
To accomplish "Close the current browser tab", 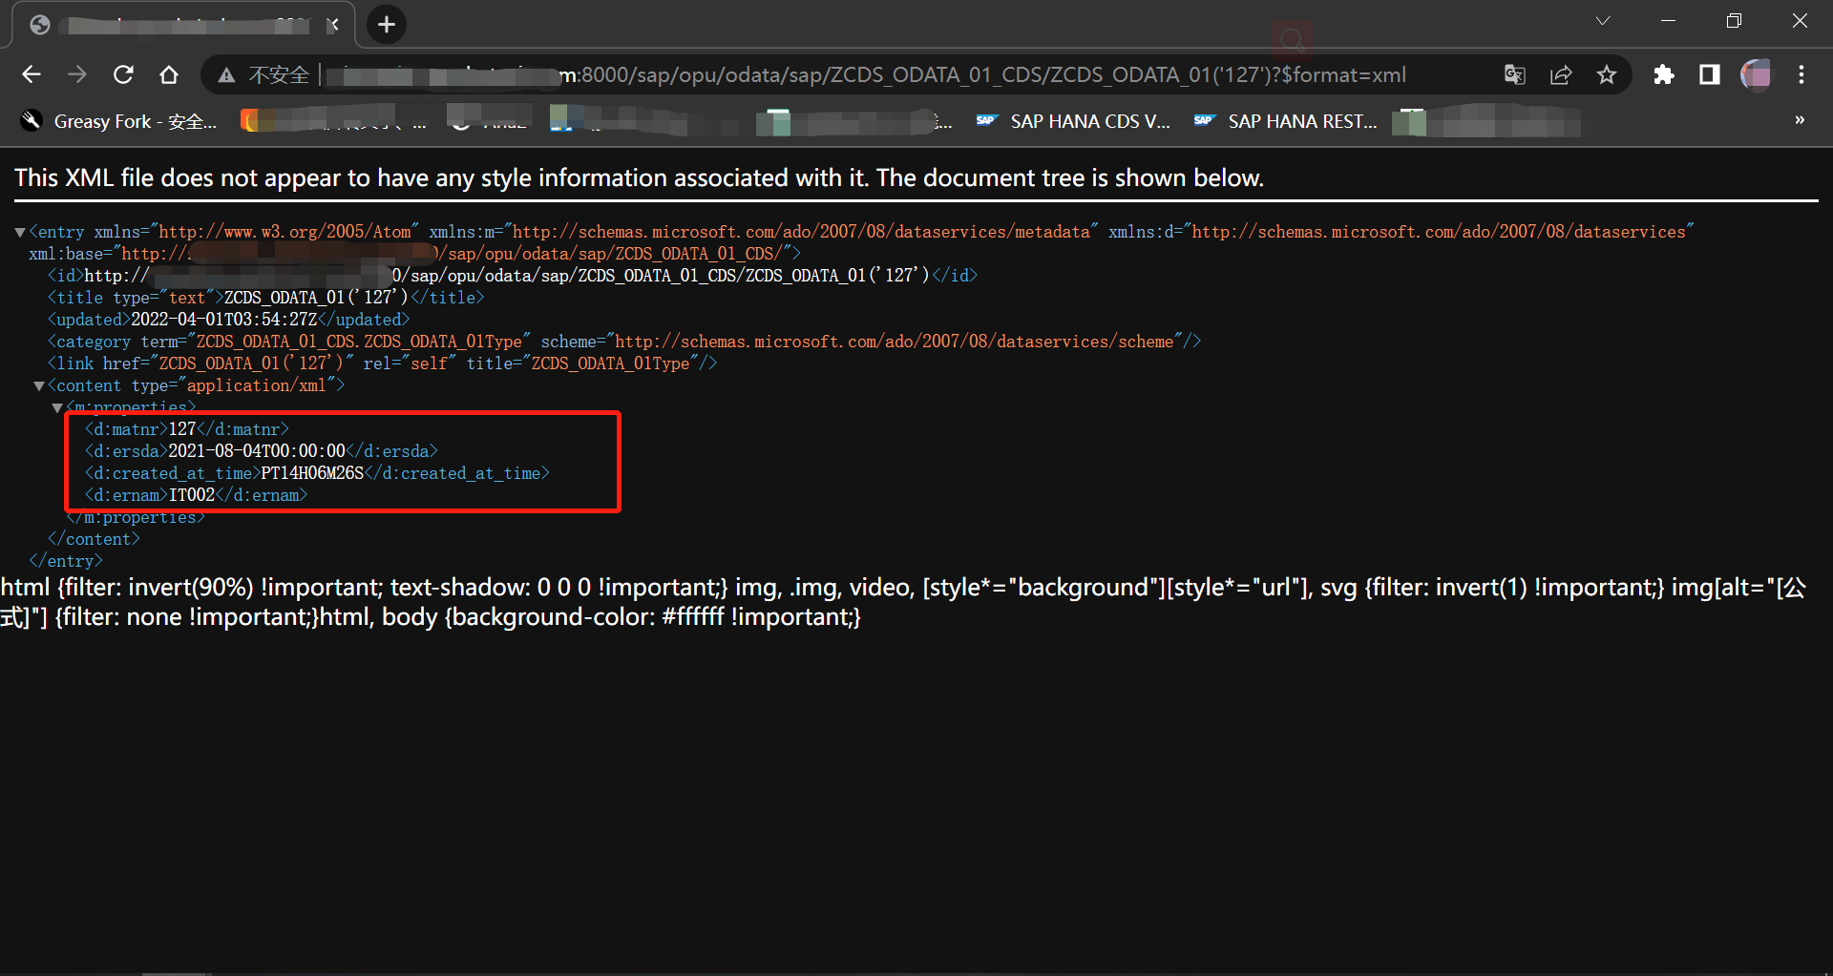I will (332, 25).
